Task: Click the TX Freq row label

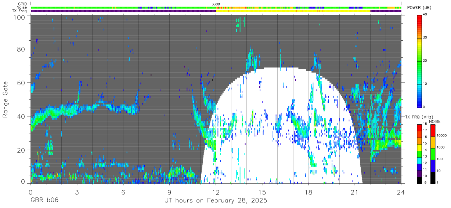Action: pos(20,11)
